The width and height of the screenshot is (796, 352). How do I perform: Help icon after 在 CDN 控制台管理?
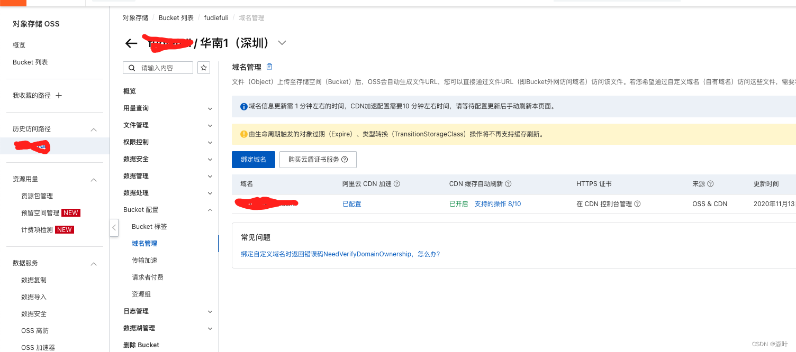637,204
